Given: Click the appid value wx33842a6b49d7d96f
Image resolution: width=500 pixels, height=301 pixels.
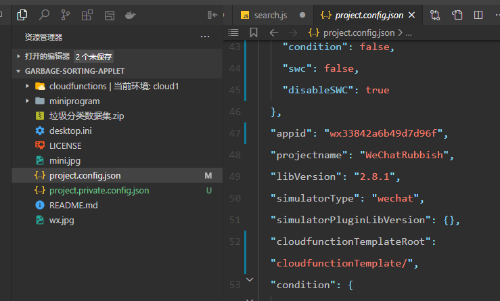Looking at the screenshot, I should [x=383, y=133].
